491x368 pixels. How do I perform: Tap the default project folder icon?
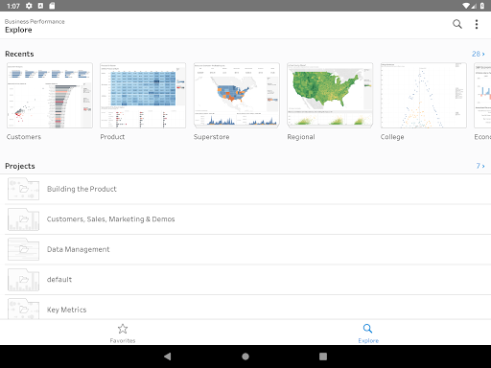[23, 280]
